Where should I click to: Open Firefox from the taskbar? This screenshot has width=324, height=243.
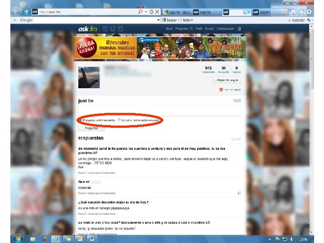tap(45, 239)
